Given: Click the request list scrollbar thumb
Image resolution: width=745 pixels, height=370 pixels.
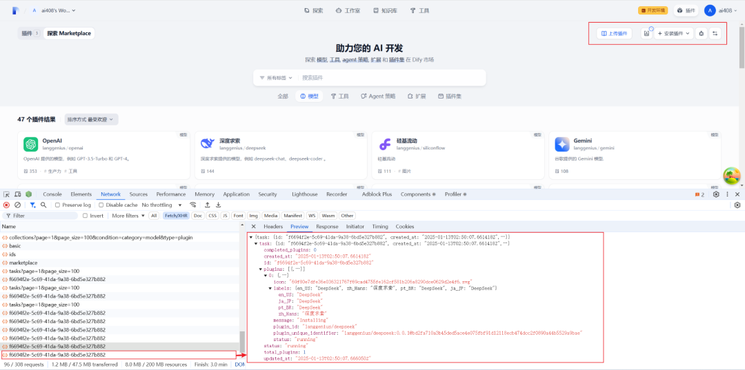Looking at the screenshot, I should click(242, 342).
